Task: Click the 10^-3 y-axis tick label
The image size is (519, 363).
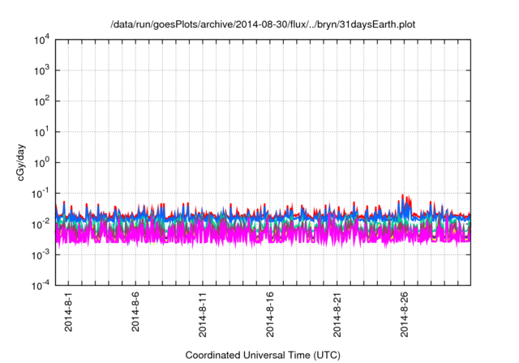Action: 42,254
